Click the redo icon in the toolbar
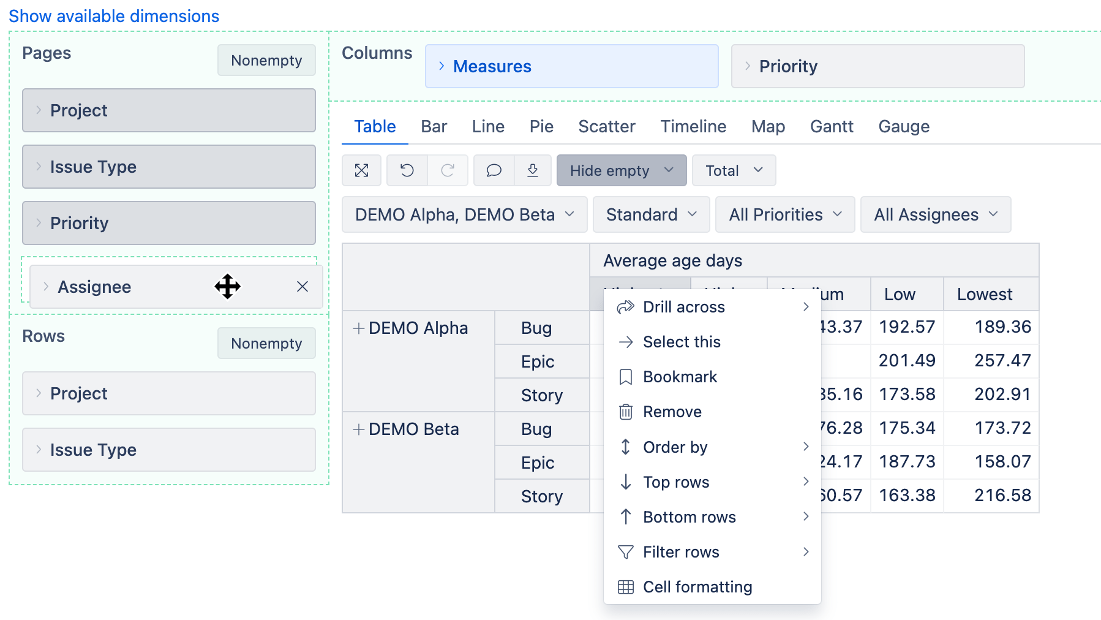The image size is (1101, 620). pos(448,170)
